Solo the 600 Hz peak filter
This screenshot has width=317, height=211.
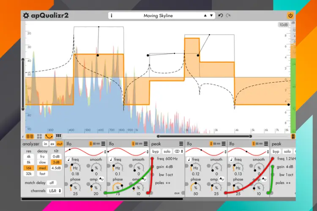coord(167,151)
